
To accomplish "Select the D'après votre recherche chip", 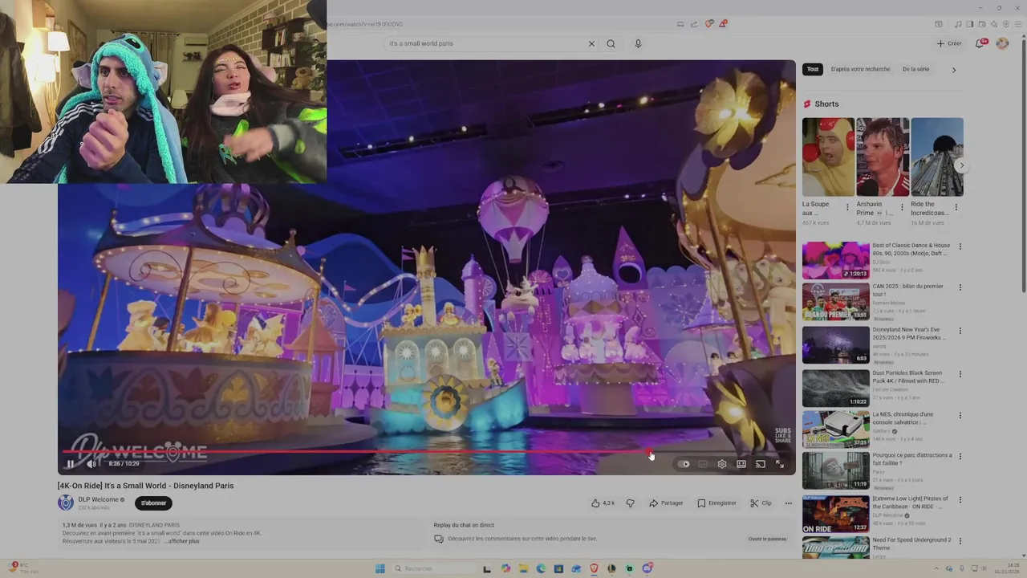I will click(x=860, y=69).
